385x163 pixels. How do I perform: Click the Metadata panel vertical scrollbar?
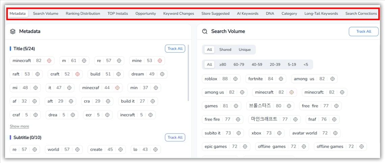pyautogui.click(x=188, y=73)
